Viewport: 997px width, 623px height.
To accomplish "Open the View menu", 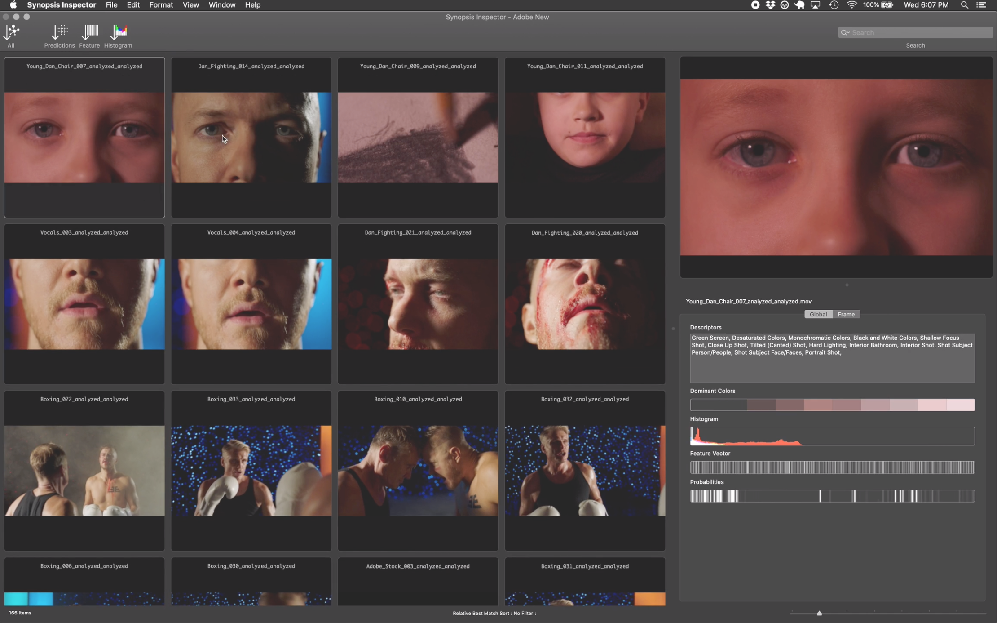I will tap(191, 5).
